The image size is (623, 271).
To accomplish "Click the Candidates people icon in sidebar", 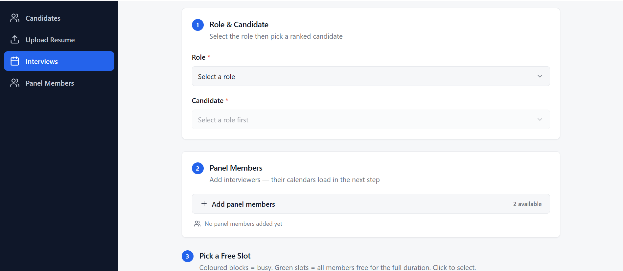I will point(15,18).
